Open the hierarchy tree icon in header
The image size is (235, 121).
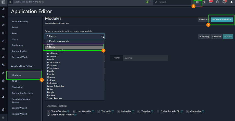pos(204,2)
